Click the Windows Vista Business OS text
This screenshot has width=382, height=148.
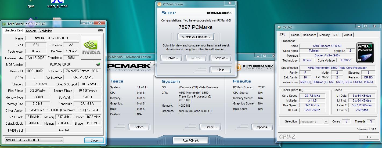[199, 87]
